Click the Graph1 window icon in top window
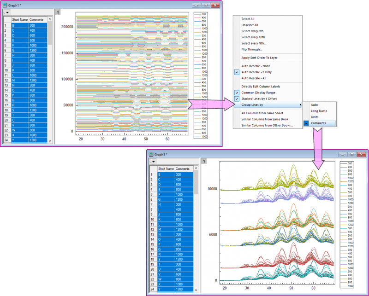 click(5, 5)
